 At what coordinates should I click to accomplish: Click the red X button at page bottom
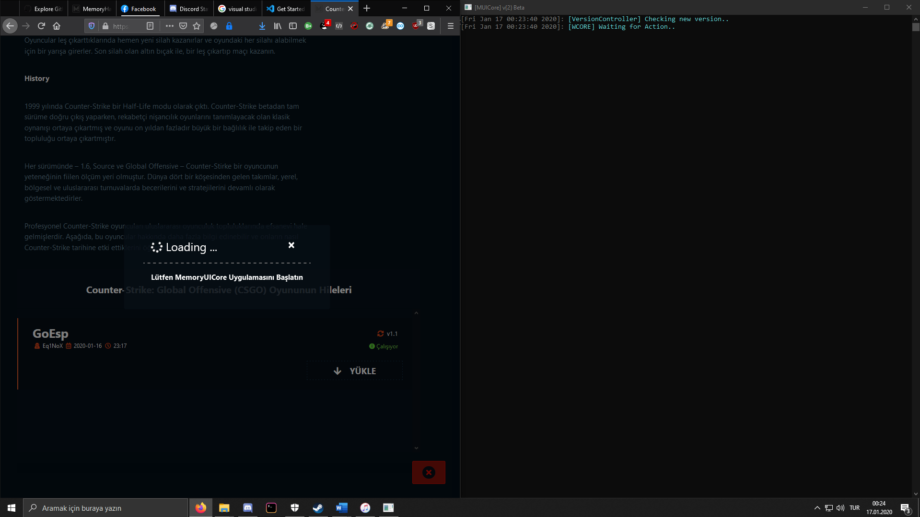(429, 472)
